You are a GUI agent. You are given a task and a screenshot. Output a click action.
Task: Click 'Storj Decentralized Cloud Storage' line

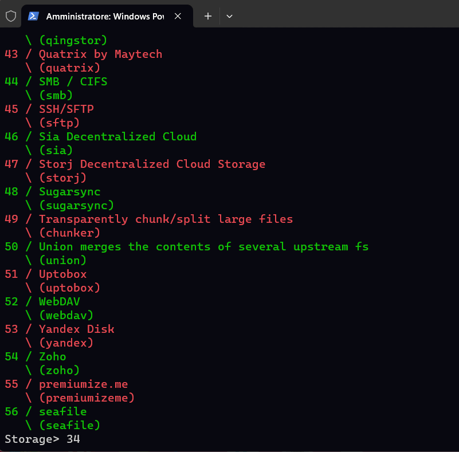pyautogui.click(x=152, y=164)
